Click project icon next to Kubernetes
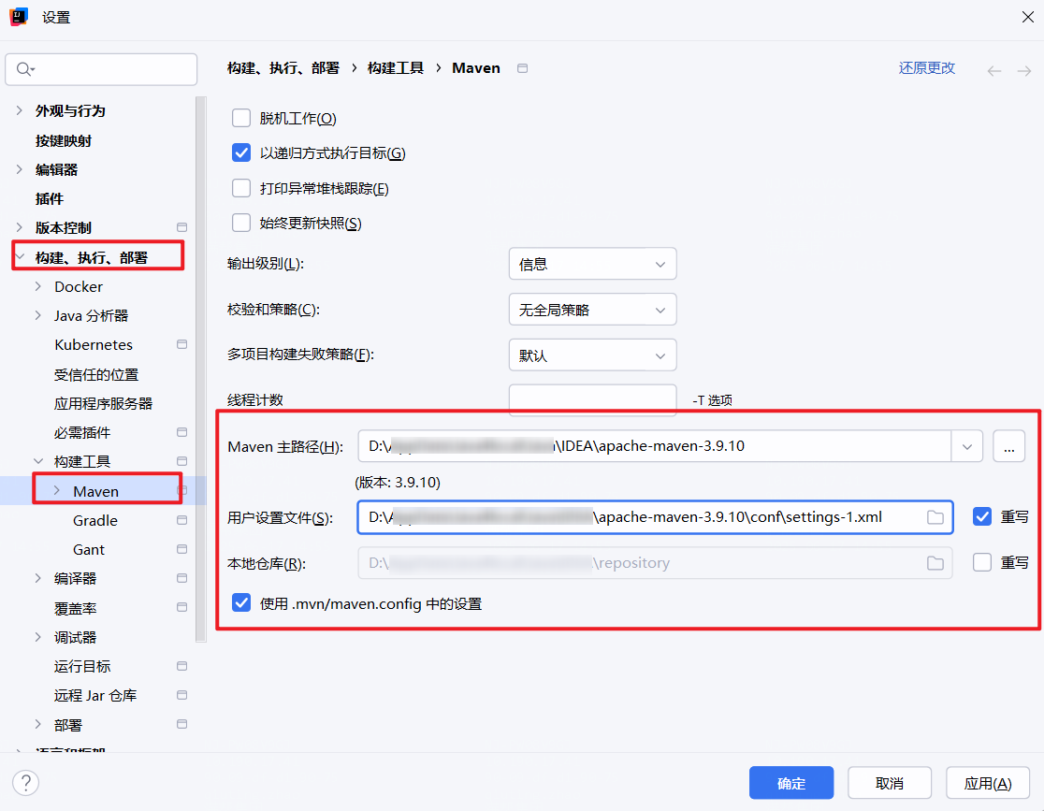Viewport: 1044px width, 811px height. click(x=181, y=344)
